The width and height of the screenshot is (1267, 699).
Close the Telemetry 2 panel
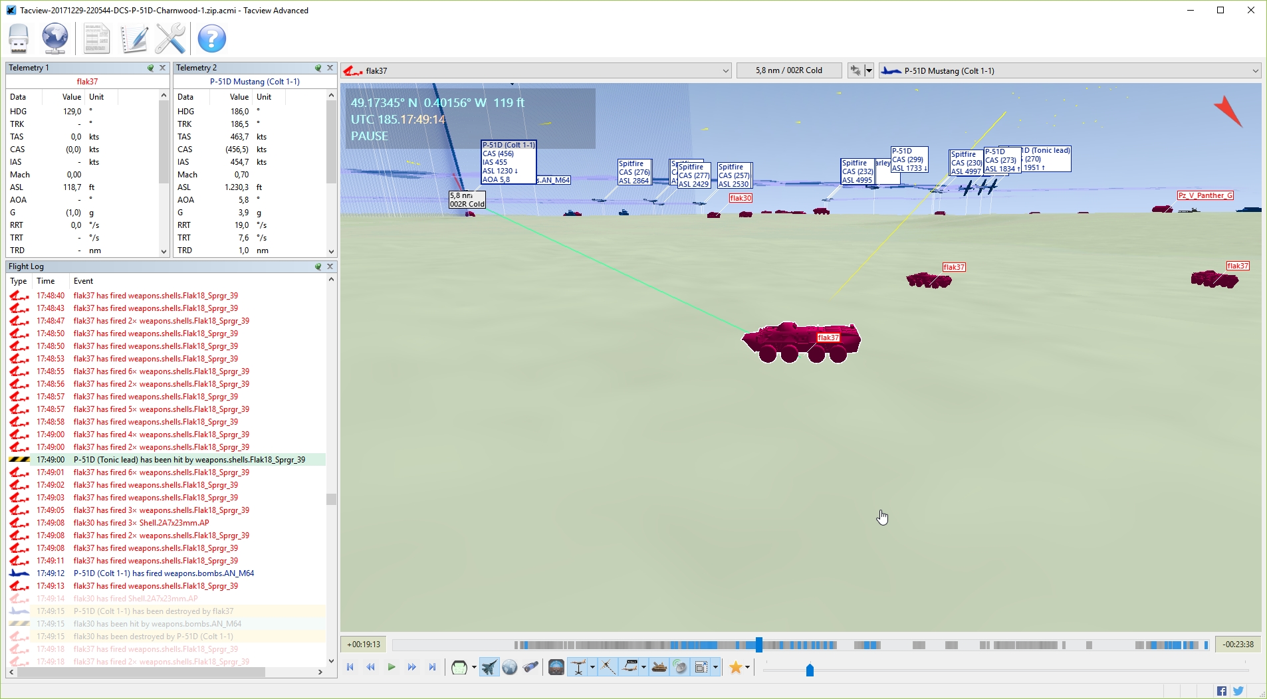point(330,68)
